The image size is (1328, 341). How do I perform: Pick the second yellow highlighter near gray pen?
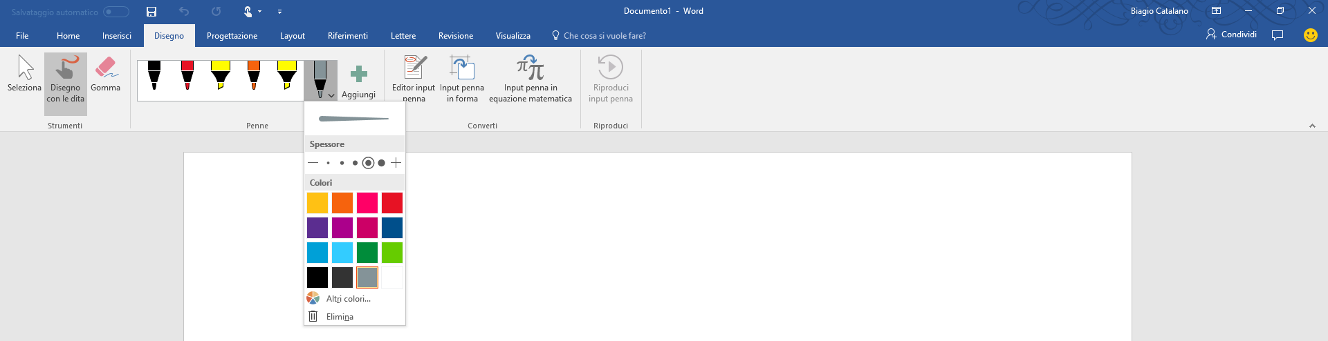287,76
